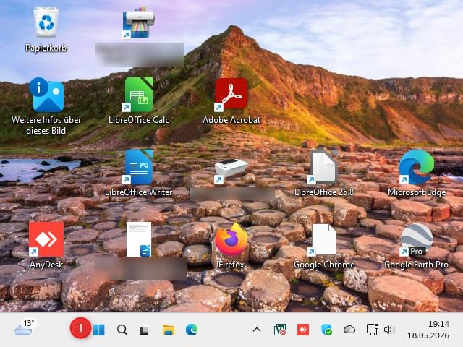Click the "Microsoft Edge" label
Image resolution: width=463 pixels, height=347 pixels.
pyautogui.click(x=417, y=192)
